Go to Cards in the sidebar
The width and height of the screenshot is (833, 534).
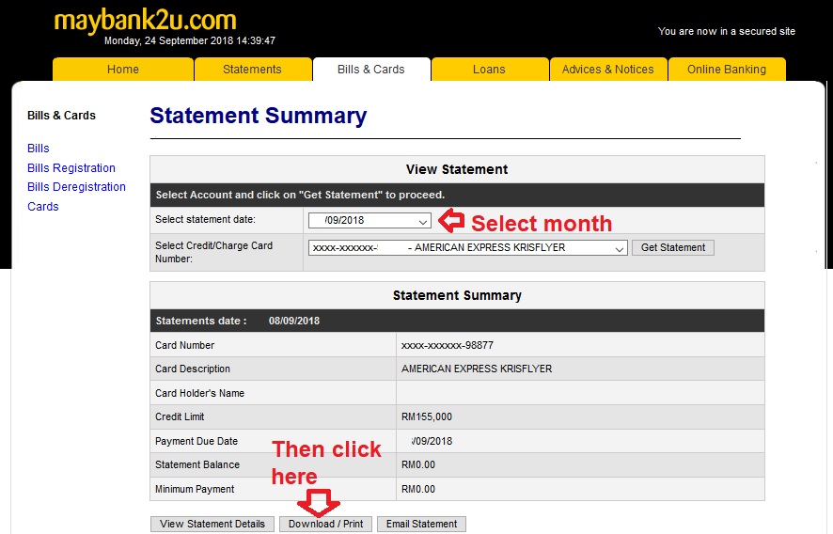tap(43, 207)
